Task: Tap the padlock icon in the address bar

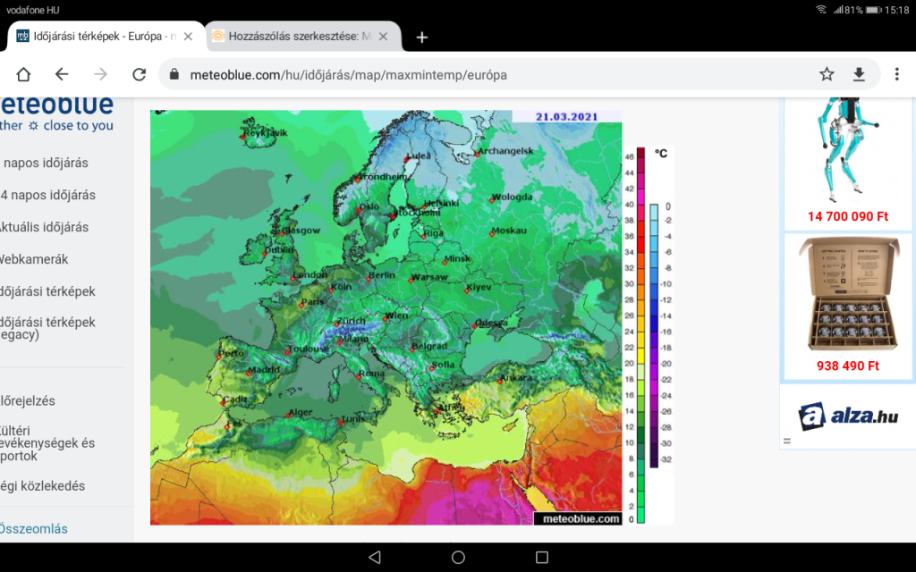Action: coord(174,75)
